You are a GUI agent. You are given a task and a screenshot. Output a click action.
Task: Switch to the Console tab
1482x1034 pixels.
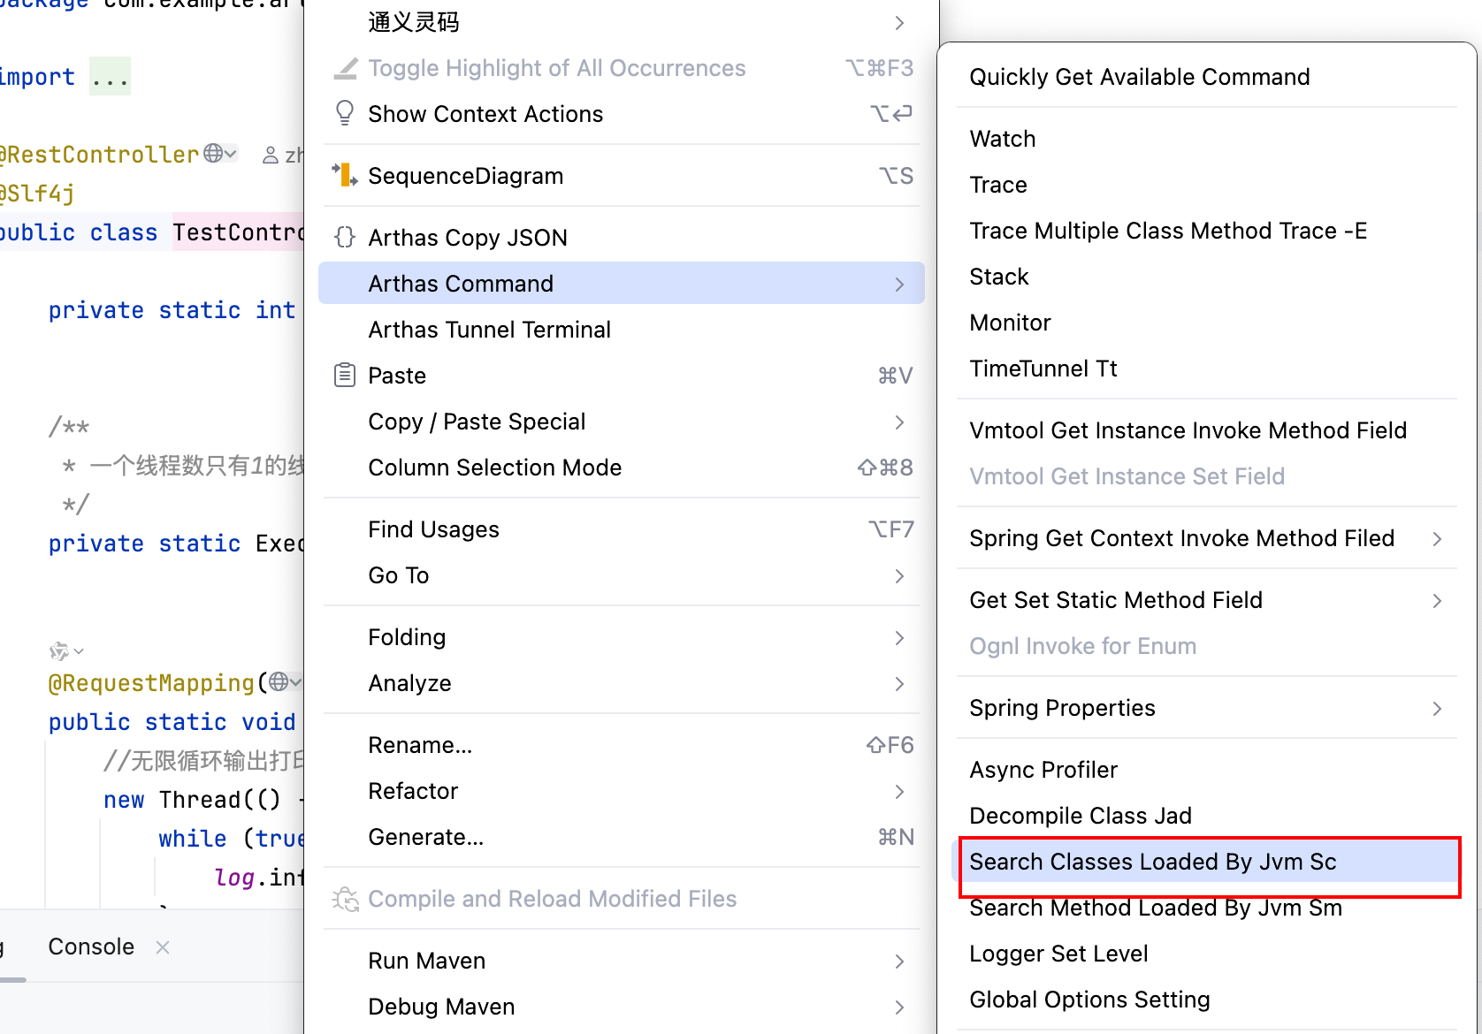pos(91,947)
